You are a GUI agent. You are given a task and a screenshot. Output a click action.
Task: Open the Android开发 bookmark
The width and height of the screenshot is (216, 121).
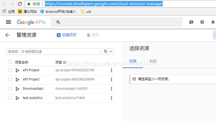(58, 12)
